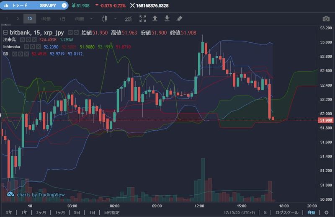Remove the Ichimoku indicator with X

[38, 46]
